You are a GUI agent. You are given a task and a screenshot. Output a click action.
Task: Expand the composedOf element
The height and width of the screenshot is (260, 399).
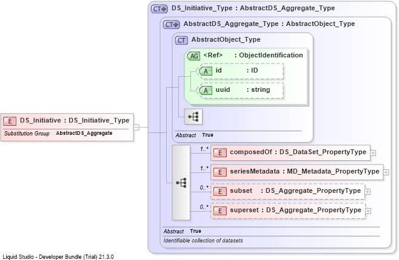tap(374, 153)
